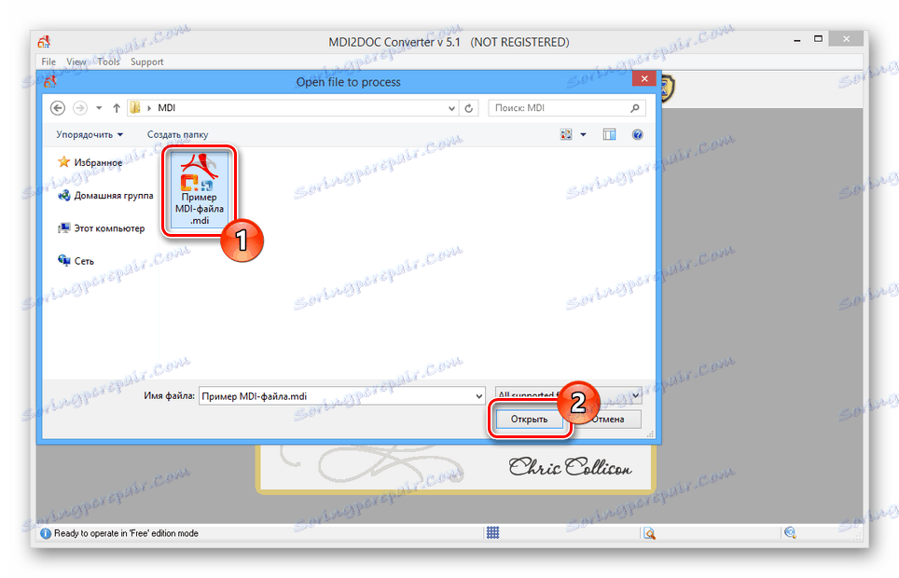Screen dimensions: 899x578
Task: Click status text 'Ready to operate in 'Free' edition mode'
Action: 126,533
